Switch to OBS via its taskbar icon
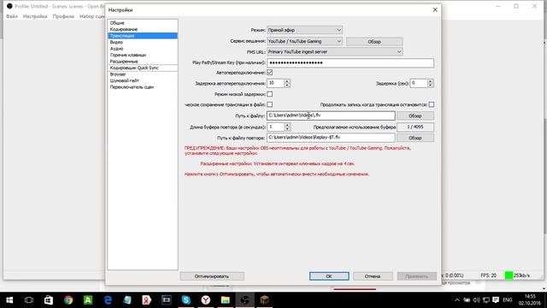The height and width of the screenshot is (308, 547). 245,300
